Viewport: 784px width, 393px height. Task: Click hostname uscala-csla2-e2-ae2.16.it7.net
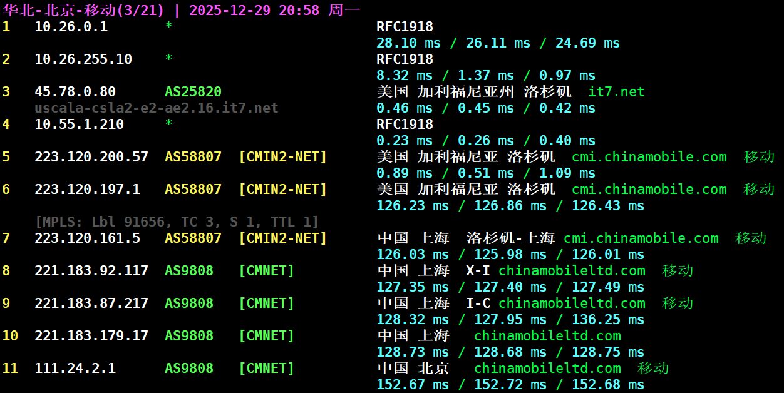click(157, 108)
